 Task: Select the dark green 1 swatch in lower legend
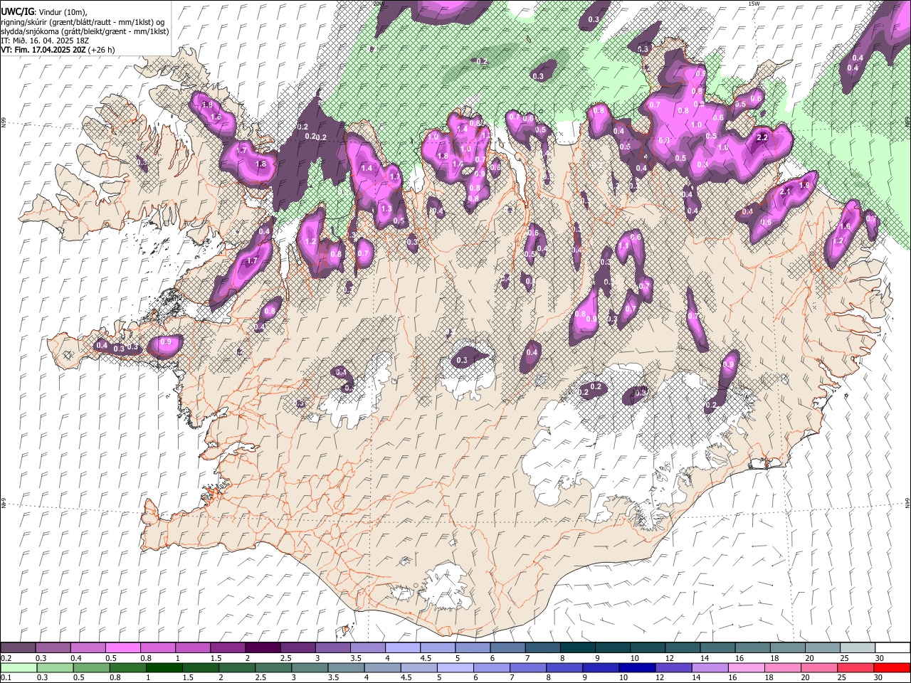[x=164, y=667]
